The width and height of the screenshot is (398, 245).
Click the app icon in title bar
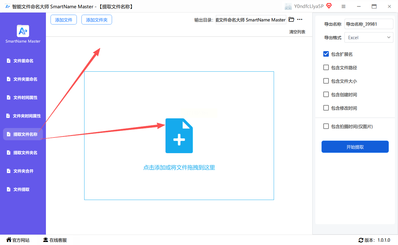(x=8, y=6)
